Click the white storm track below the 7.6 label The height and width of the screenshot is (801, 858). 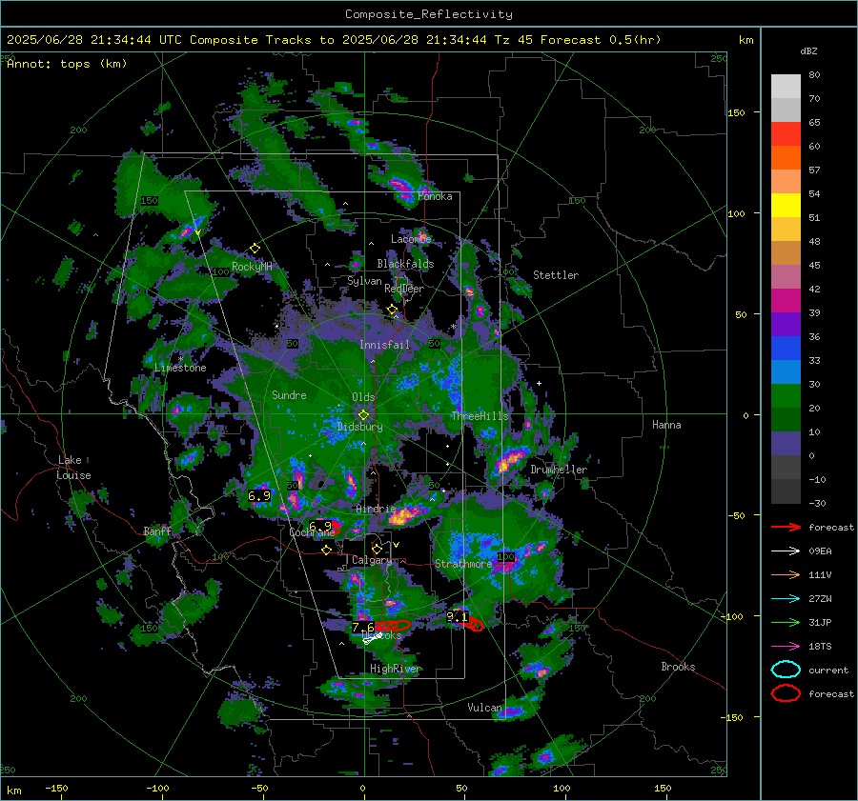click(372, 638)
